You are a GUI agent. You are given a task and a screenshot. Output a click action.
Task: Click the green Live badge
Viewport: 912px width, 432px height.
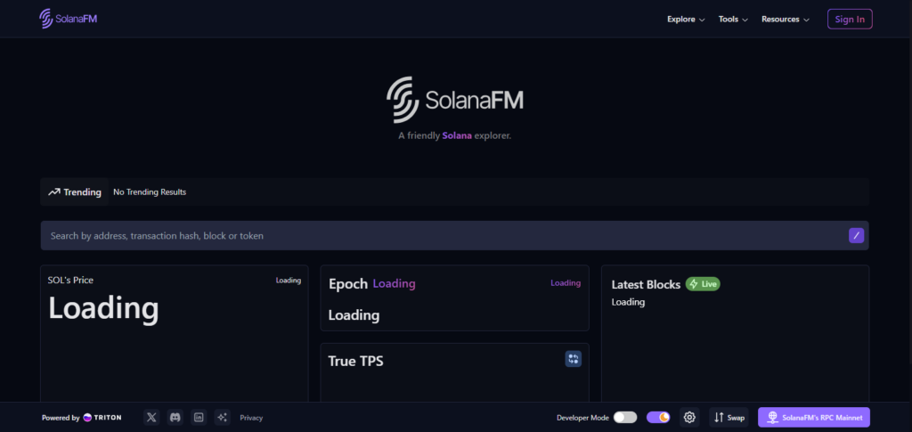pos(703,284)
